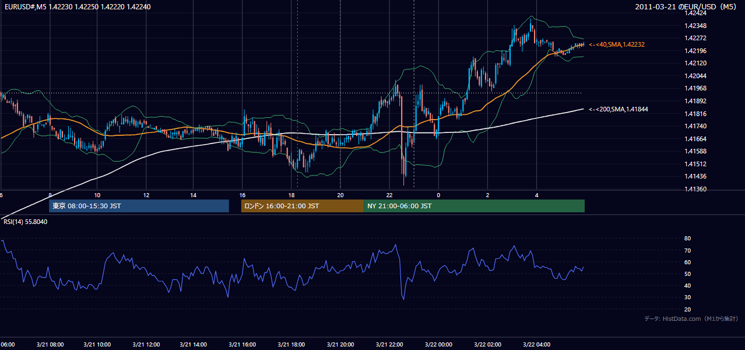The width and height of the screenshot is (745, 350).
Task: Click the 3/21 12:00 date axis label
Action: pyautogui.click(x=146, y=344)
